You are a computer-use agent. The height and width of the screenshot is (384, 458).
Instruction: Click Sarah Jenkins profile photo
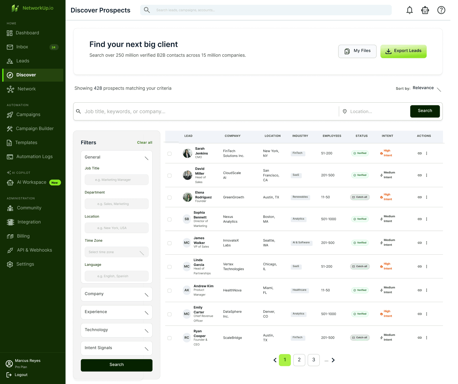188,153
